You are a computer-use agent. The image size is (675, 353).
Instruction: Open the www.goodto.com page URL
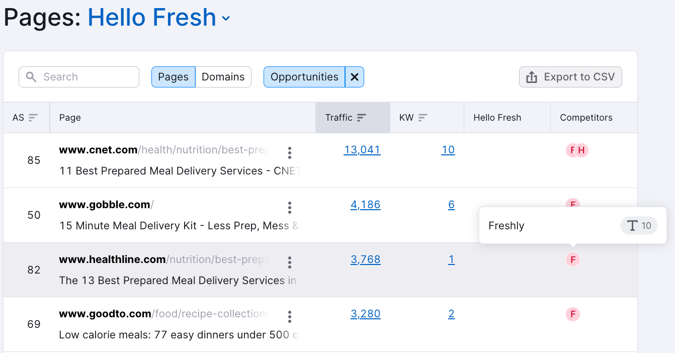pyautogui.click(x=164, y=314)
